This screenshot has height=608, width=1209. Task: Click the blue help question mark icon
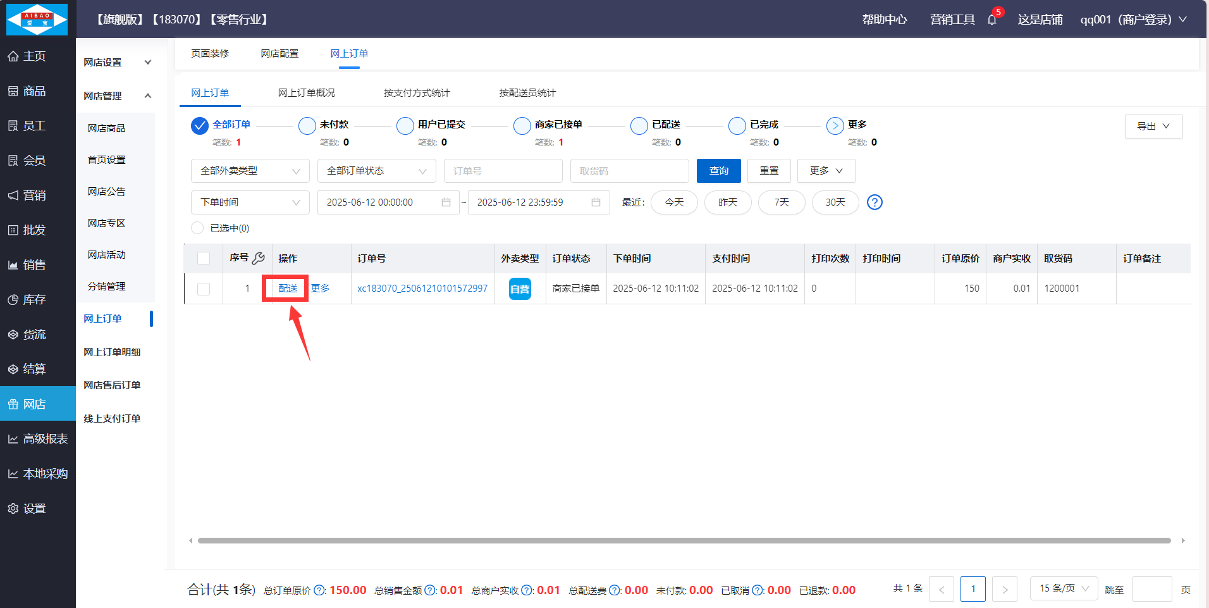click(x=875, y=202)
